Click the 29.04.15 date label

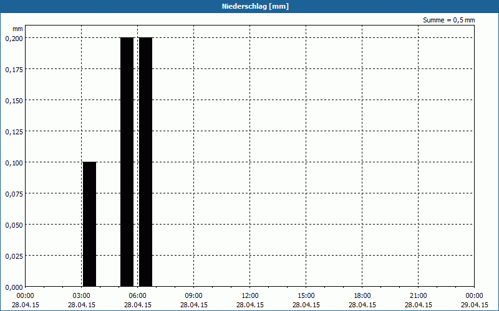tap(474, 305)
